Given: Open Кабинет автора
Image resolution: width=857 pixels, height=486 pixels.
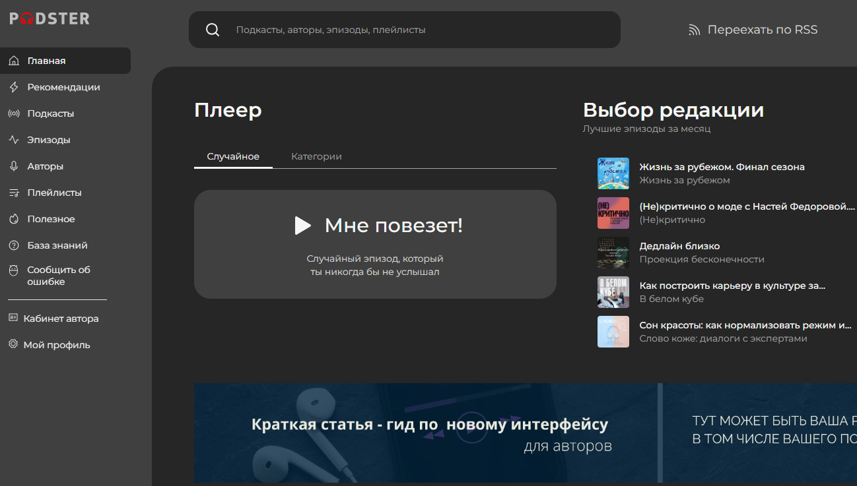Looking at the screenshot, I should tap(61, 319).
